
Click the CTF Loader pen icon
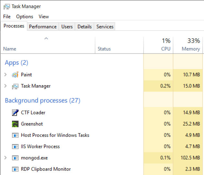tap(15, 112)
